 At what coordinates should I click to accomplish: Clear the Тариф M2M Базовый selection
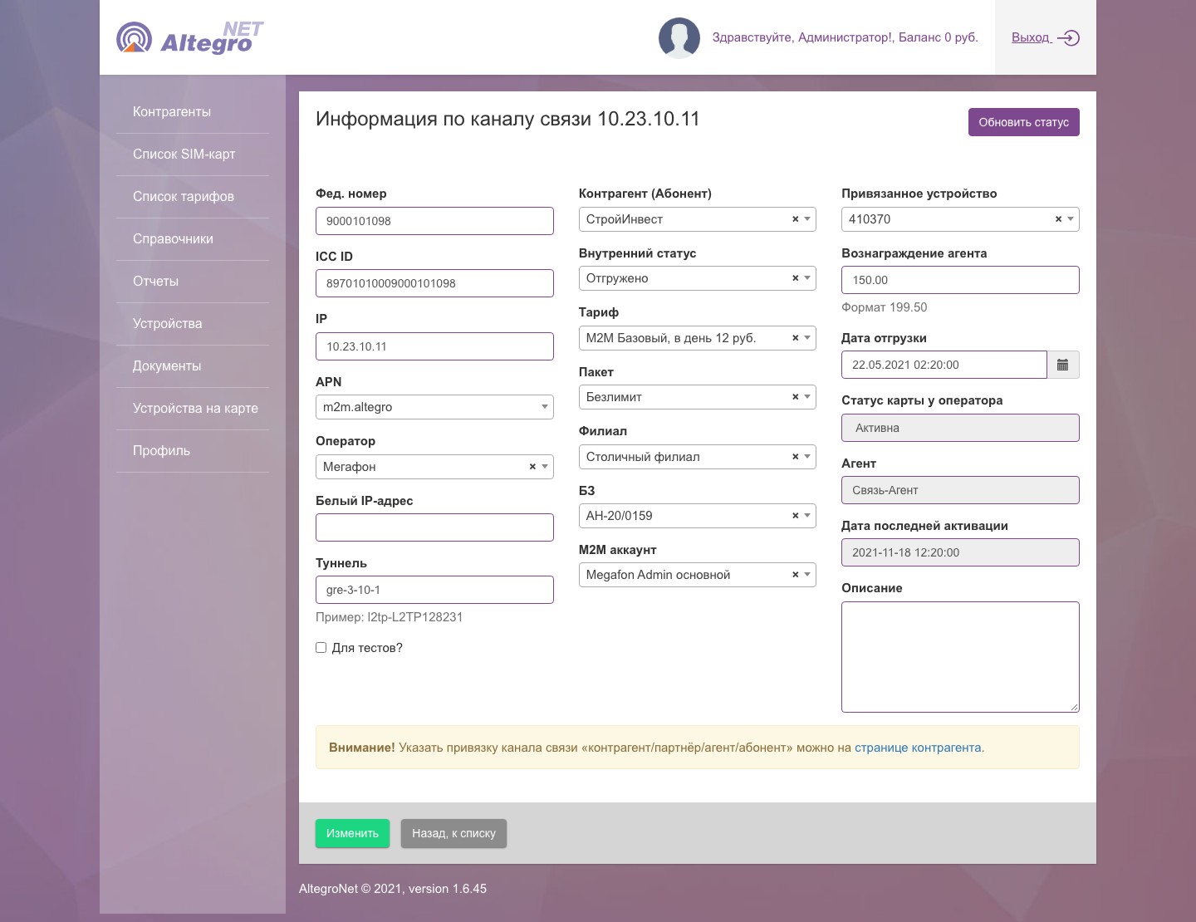tap(795, 338)
